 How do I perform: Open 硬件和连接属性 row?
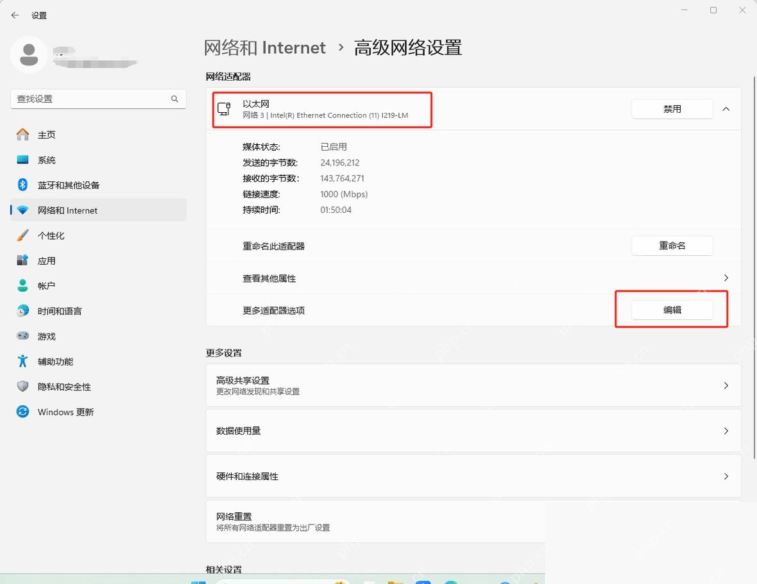tap(473, 476)
